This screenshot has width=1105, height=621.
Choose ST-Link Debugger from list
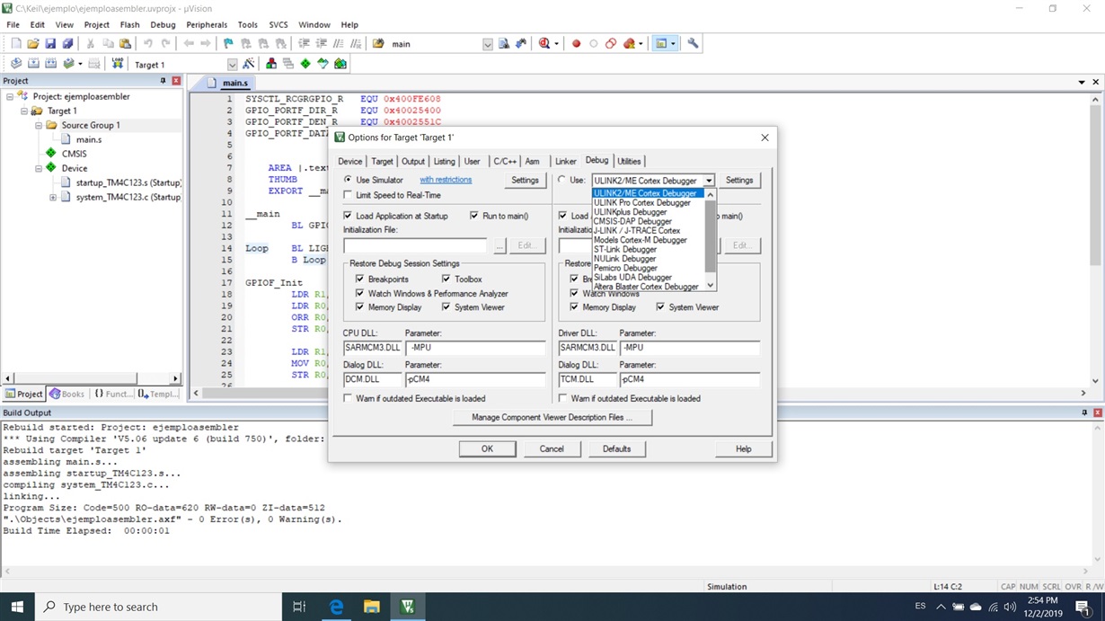point(625,250)
